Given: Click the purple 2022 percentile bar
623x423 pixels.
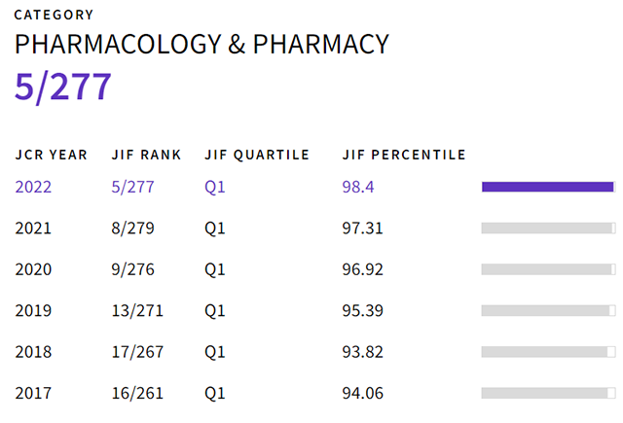Looking at the screenshot, I should (x=548, y=187).
